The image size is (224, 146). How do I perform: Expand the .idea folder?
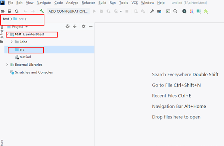tap(12, 42)
